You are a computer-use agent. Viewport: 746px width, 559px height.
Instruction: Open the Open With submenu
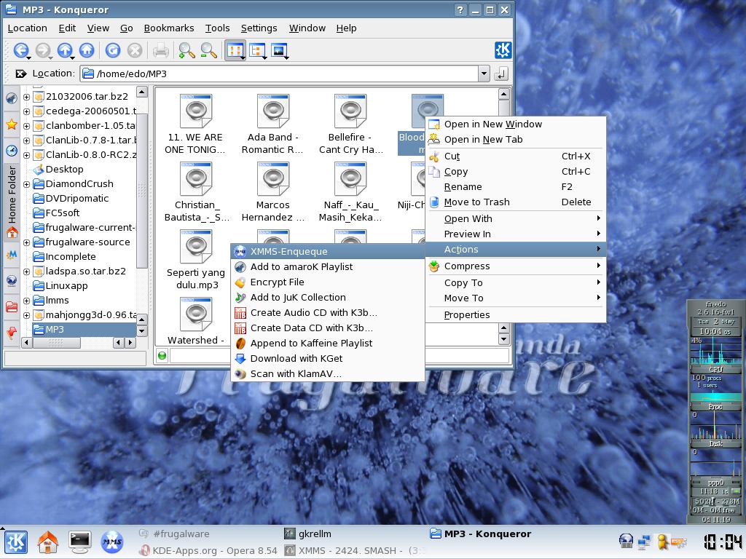tap(516, 218)
